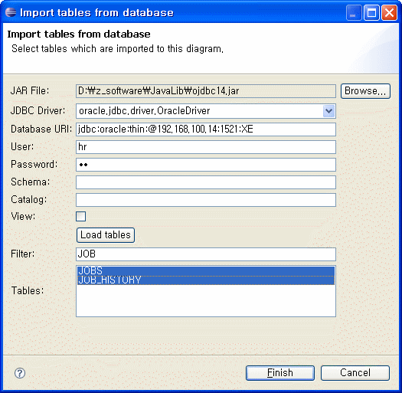Select the JOB_HISTORY table entry
The width and height of the screenshot is (402, 393).
pyautogui.click(x=206, y=280)
